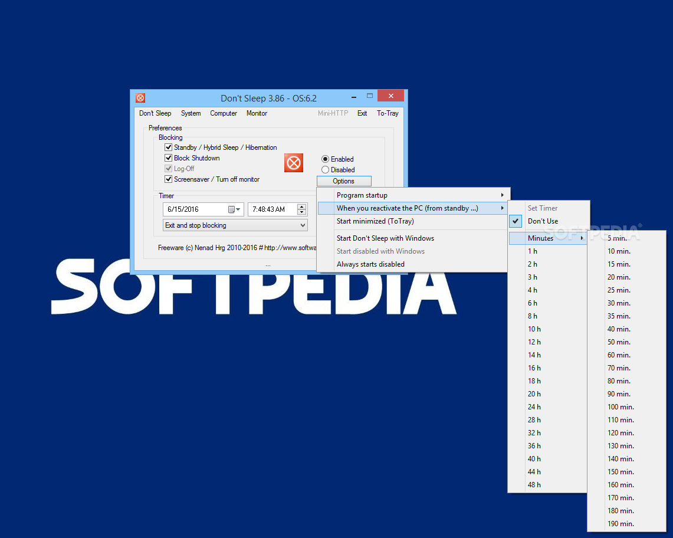Select 36 h from hours list
The height and width of the screenshot is (538, 673).
[x=548, y=446]
